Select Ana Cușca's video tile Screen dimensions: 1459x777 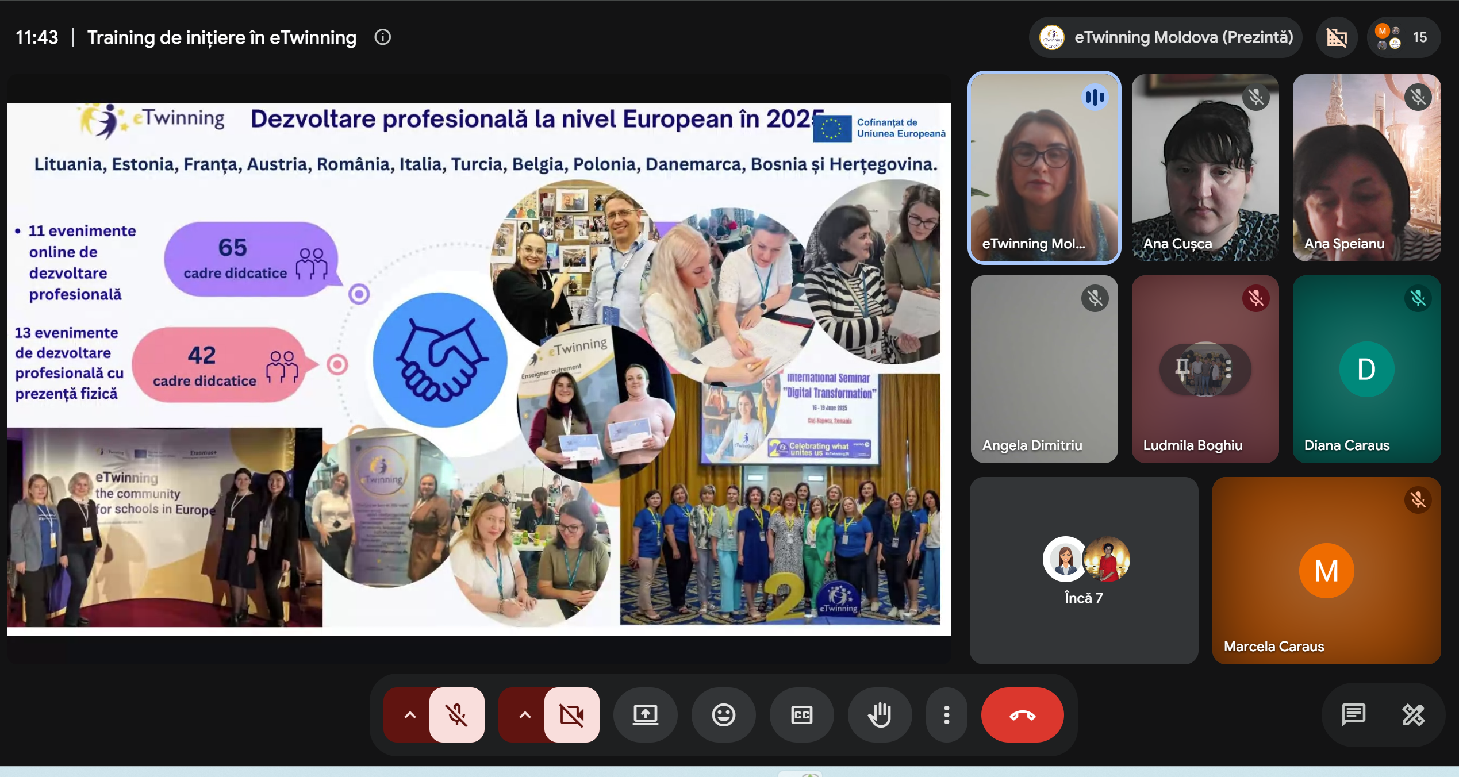(1205, 168)
